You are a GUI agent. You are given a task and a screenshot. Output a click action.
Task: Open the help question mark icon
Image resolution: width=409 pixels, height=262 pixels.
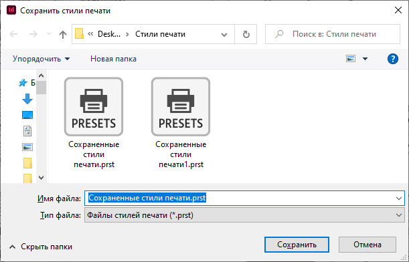[x=392, y=59]
